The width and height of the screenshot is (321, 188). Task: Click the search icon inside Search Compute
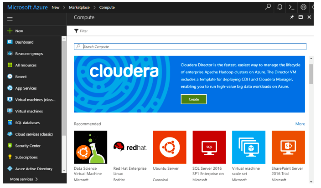point(78,46)
